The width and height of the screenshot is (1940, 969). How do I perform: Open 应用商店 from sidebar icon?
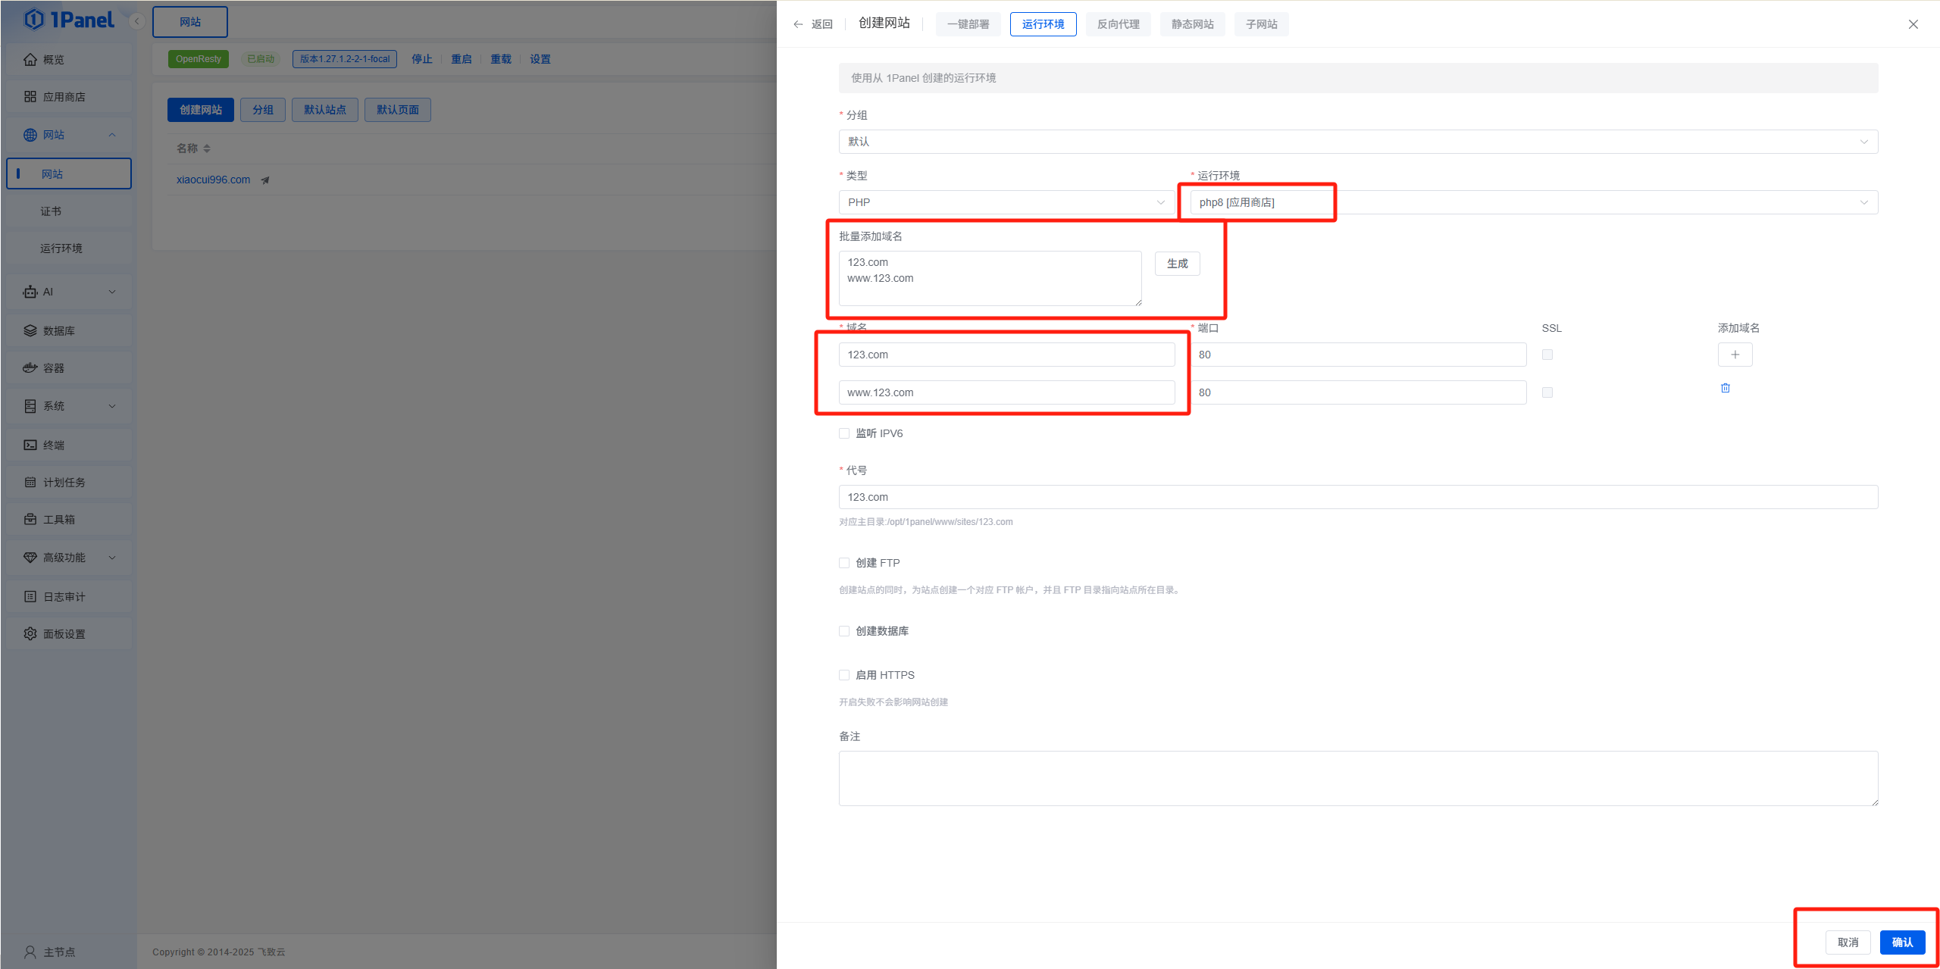click(30, 97)
